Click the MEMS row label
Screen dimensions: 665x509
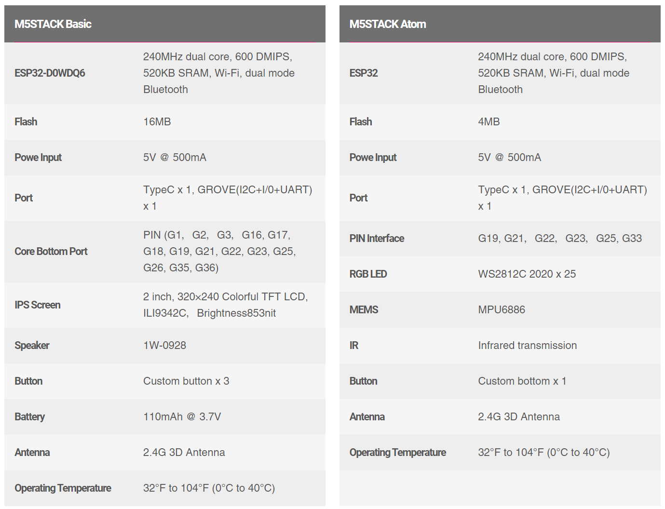pyautogui.click(x=364, y=310)
